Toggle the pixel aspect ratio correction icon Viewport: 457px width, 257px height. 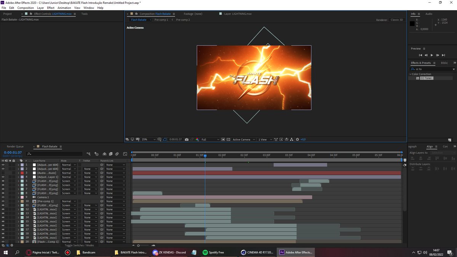pyautogui.click(x=276, y=139)
